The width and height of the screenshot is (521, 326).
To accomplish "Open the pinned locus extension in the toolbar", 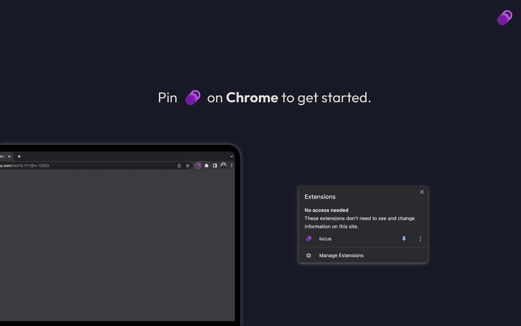I will pos(198,165).
